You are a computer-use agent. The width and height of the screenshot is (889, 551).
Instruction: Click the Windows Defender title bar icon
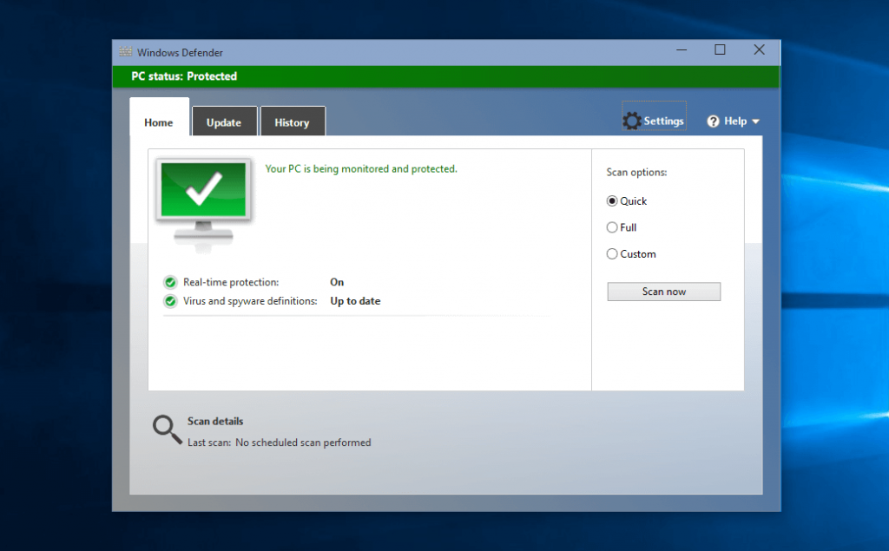pyautogui.click(x=126, y=51)
